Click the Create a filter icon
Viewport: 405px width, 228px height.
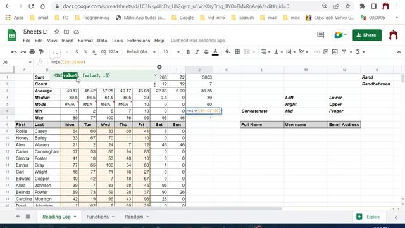(344, 52)
